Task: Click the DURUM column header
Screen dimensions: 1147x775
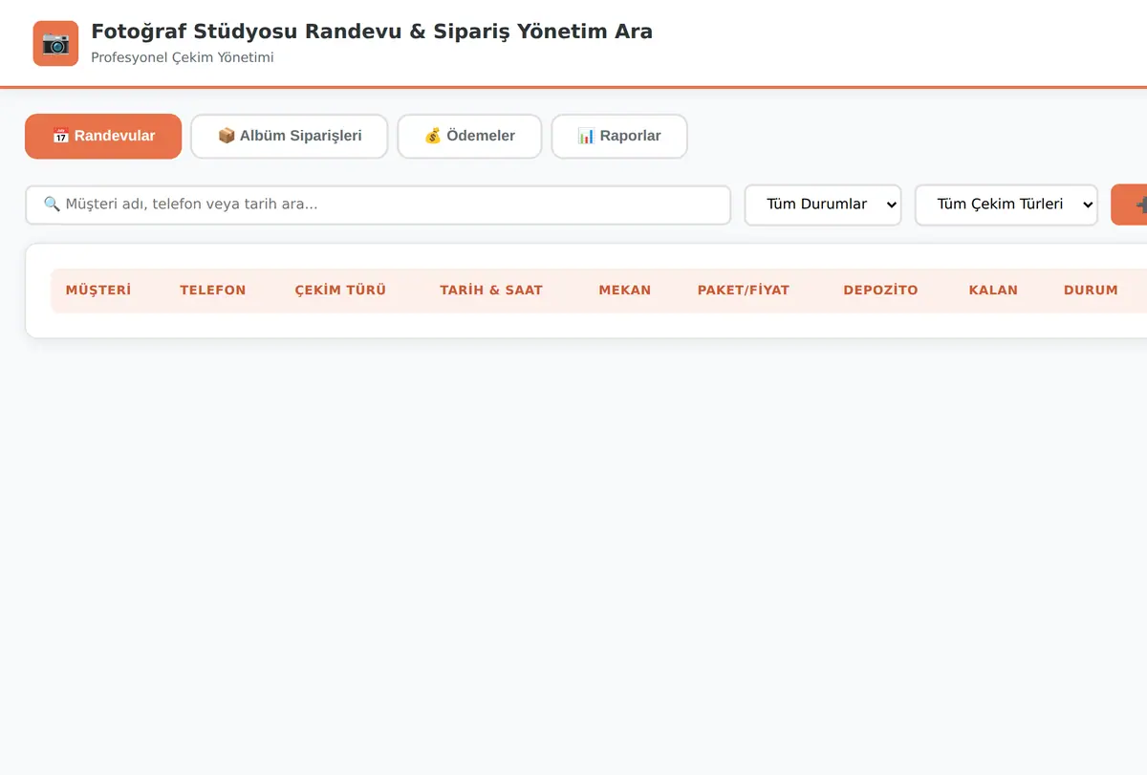Action: 1091,291
